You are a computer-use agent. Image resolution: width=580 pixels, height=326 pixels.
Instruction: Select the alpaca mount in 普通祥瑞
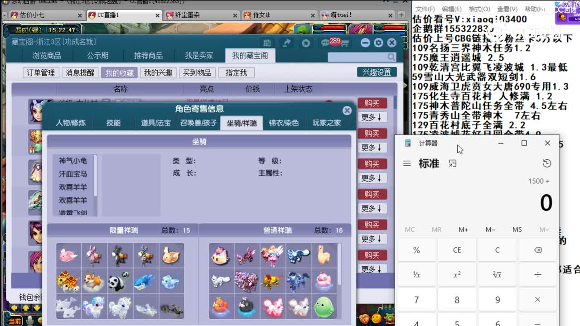coord(324,256)
